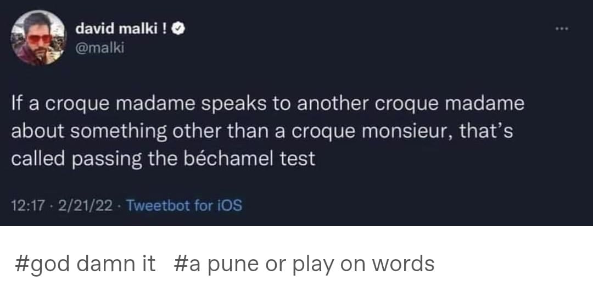The height and width of the screenshot is (297, 593).
Task: Open the tweet's three-dot more menu
Action: (560, 27)
